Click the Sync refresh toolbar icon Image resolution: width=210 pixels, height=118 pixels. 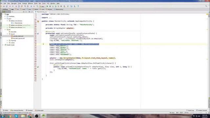(x=7, y=6)
